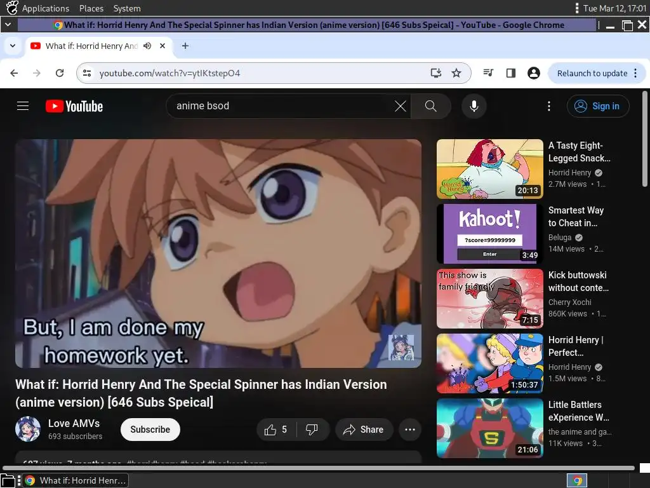Reload the YouTube page
Screen dimensions: 650x488
60,73
